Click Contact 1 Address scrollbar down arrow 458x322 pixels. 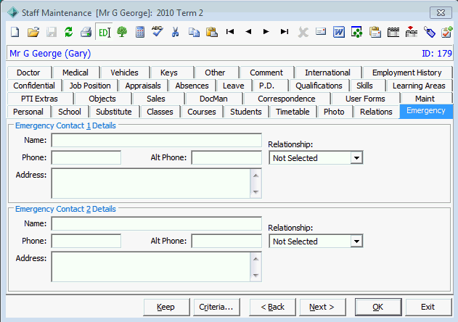(x=256, y=192)
